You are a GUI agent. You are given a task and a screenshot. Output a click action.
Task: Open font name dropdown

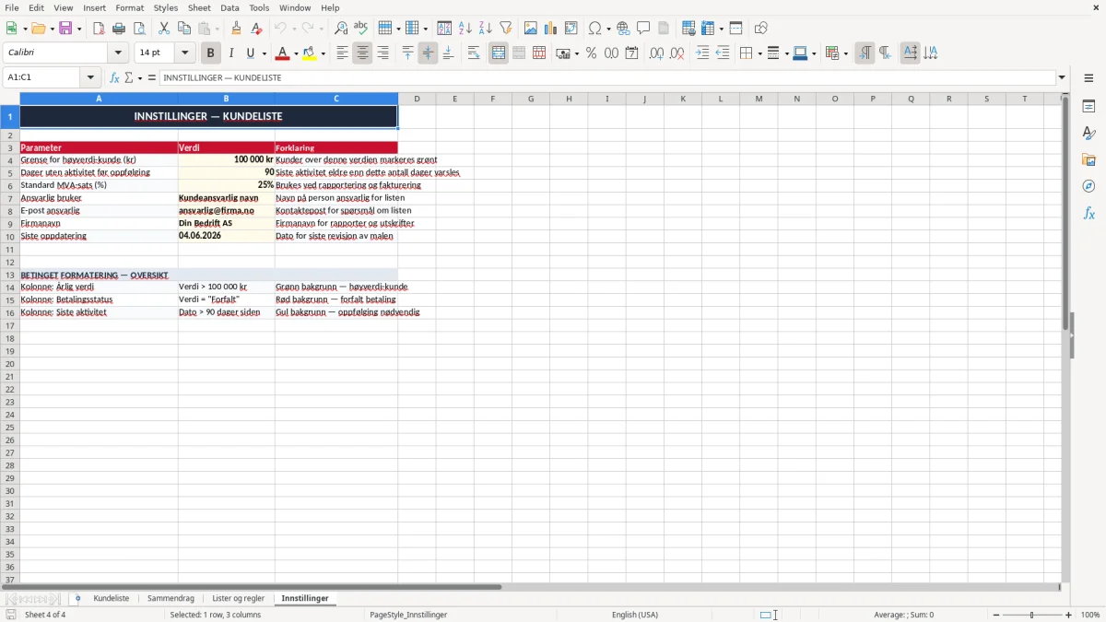pos(118,53)
